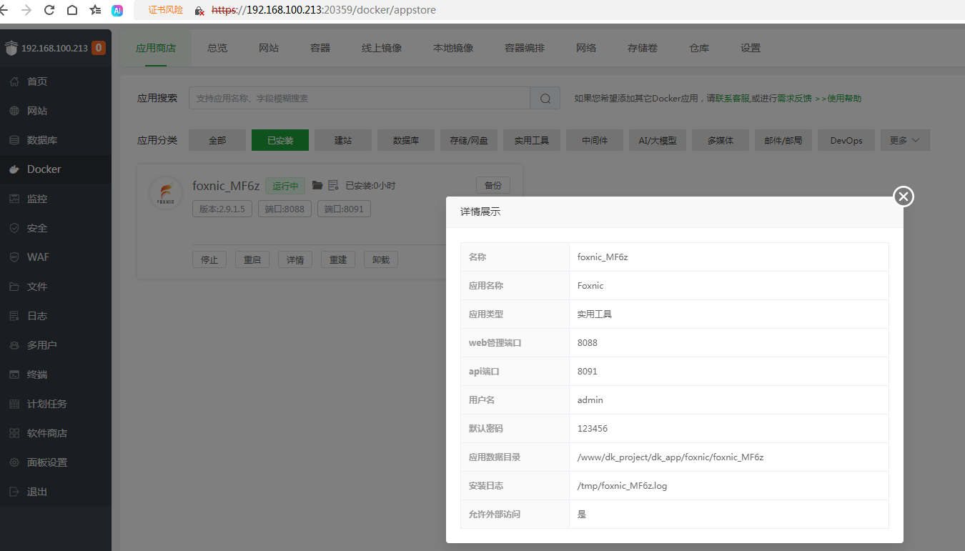Switch to the 设置 tab

(751, 48)
